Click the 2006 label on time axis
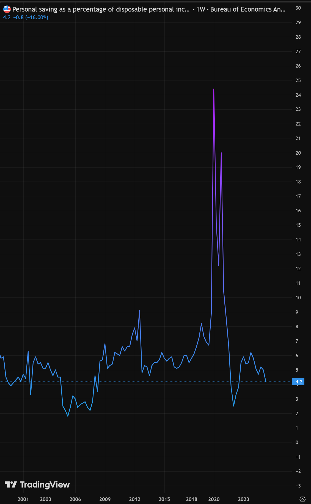 click(75, 499)
